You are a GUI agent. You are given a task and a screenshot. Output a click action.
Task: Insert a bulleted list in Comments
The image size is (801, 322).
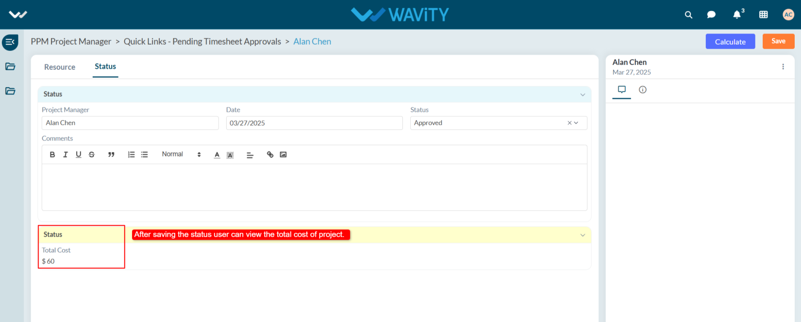coord(144,155)
